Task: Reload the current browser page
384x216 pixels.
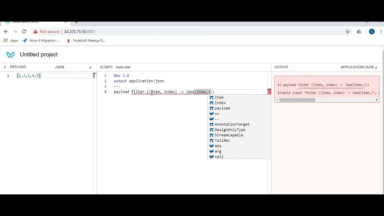Action: [24, 31]
